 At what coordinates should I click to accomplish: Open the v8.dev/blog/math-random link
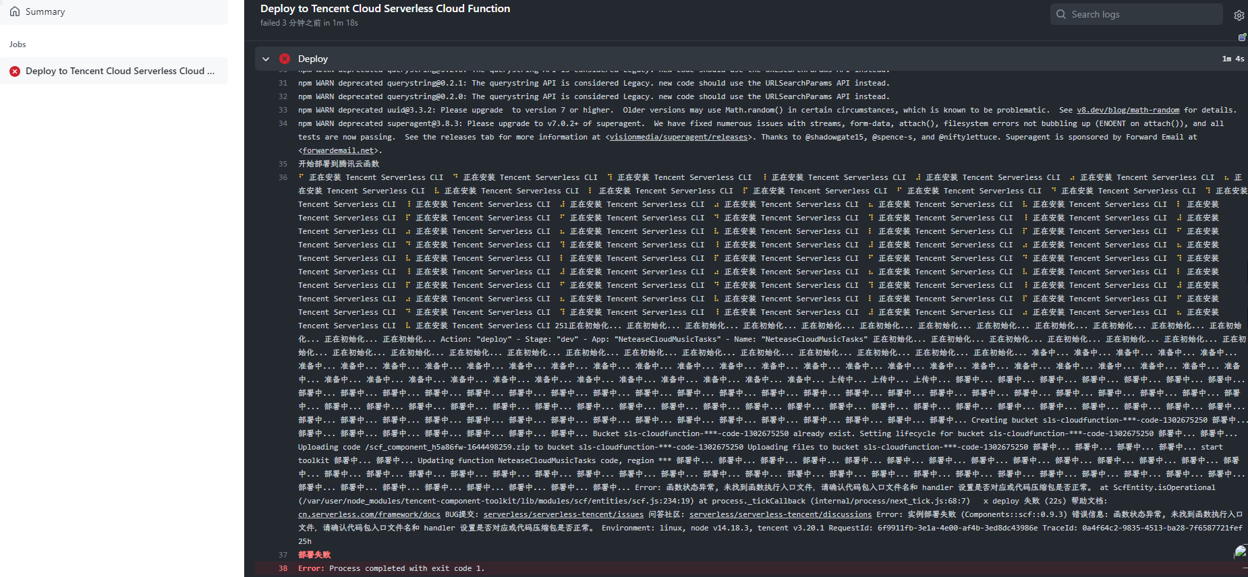pyautogui.click(x=1128, y=110)
